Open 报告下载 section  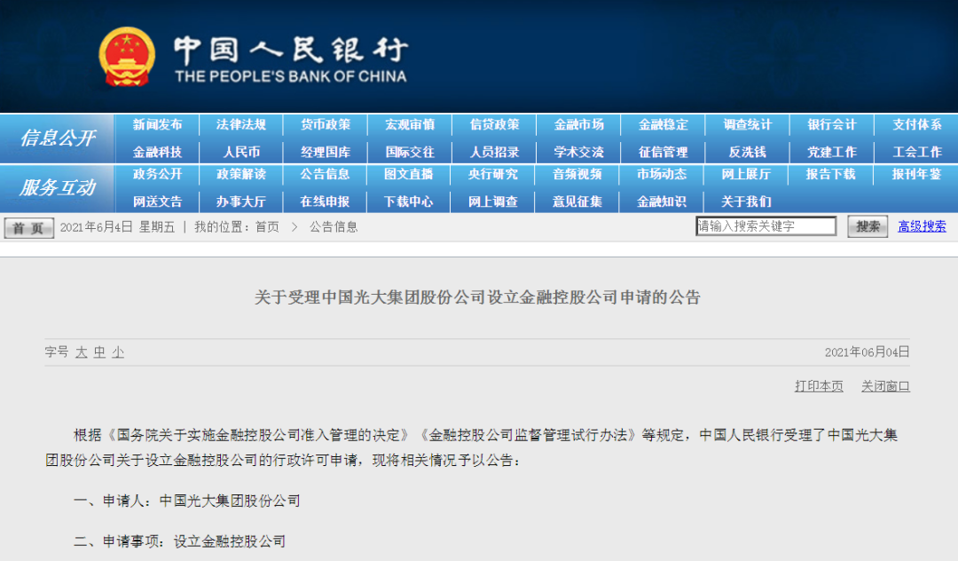830,174
